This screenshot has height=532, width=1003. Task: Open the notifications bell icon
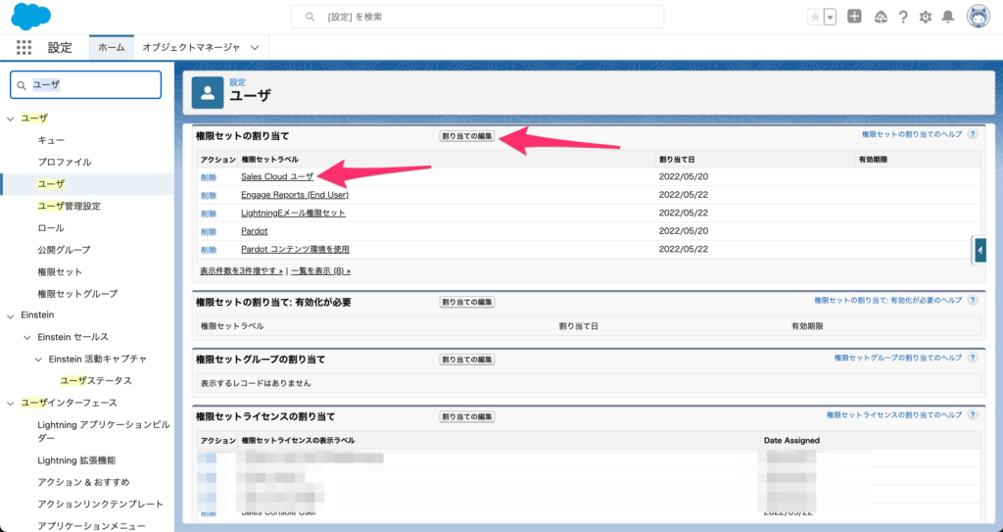(x=948, y=18)
